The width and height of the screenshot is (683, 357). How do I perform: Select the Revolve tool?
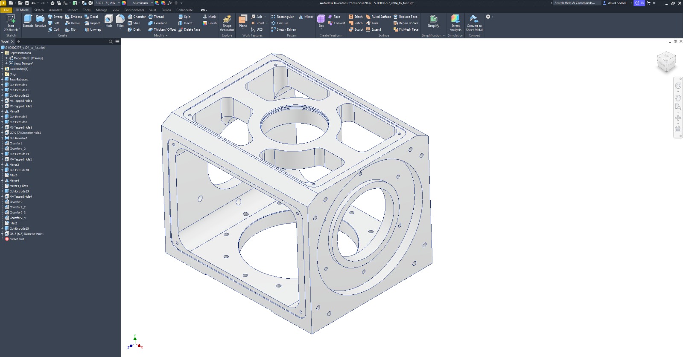coord(40,21)
